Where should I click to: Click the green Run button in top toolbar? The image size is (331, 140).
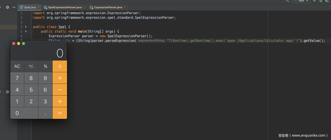[315, 1]
